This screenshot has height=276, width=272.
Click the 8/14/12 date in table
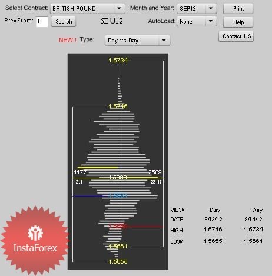pos(253,219)
